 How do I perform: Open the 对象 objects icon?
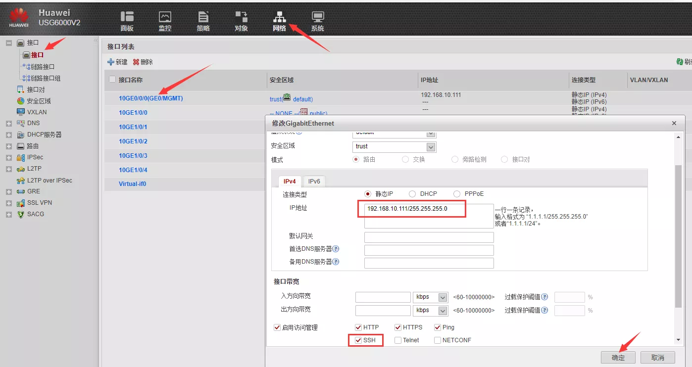click(241, 17)
